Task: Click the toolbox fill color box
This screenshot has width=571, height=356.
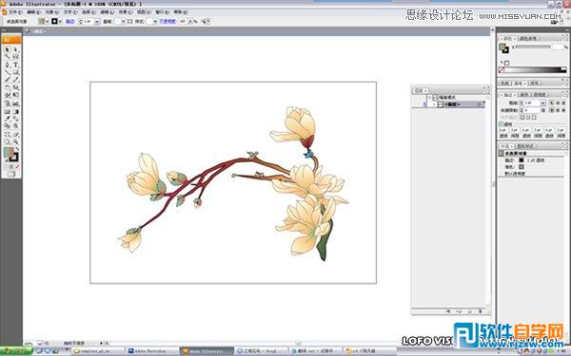Action: (9, 152)
